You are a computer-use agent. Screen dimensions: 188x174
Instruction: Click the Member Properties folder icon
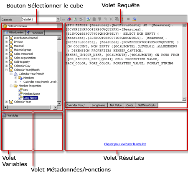tap(15, 86)
